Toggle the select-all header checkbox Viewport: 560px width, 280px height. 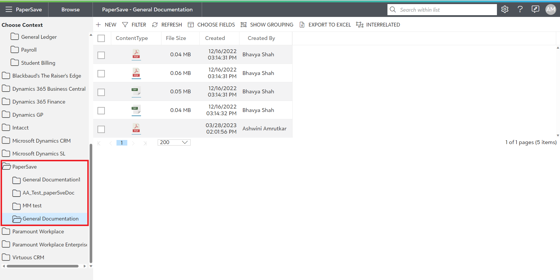click(x=101, y=38)
